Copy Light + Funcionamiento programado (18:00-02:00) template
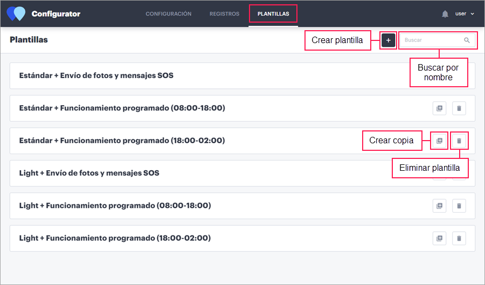Viewport: 485px width, 285px height. tap(440, 238)
